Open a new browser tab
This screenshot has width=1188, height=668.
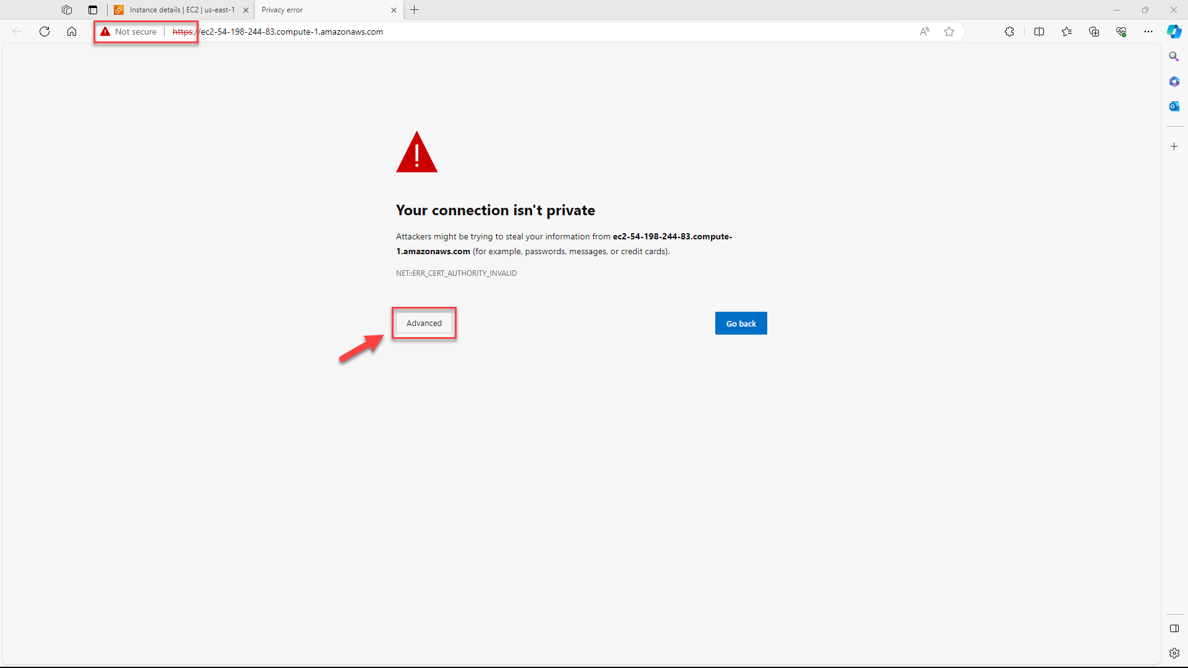pos(415,10)
